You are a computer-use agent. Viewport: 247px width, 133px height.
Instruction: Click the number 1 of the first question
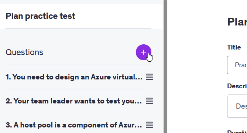tap(8, 77)
